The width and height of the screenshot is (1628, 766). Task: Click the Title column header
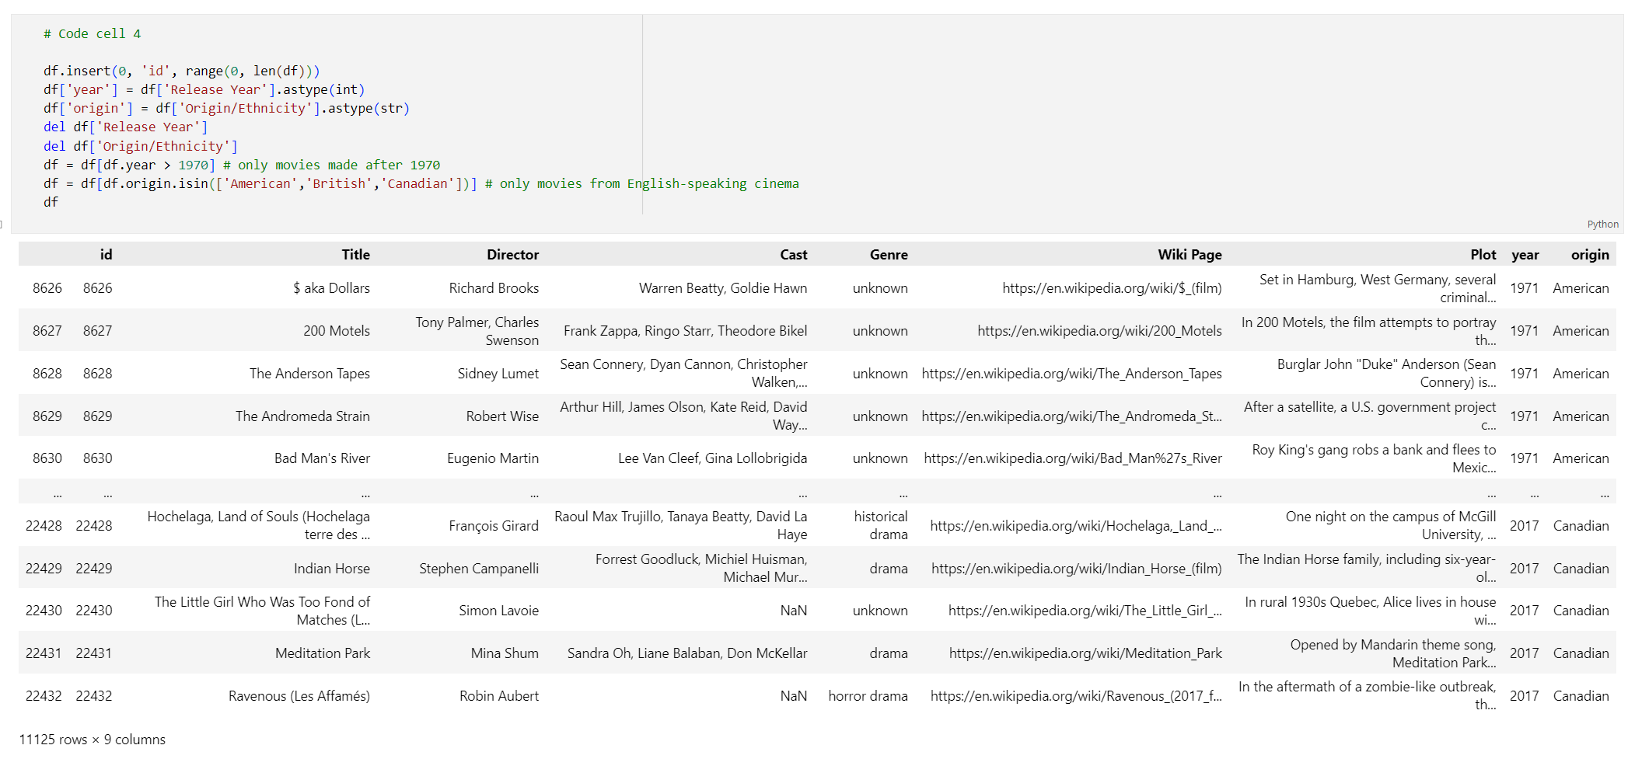tap(355, 255)
